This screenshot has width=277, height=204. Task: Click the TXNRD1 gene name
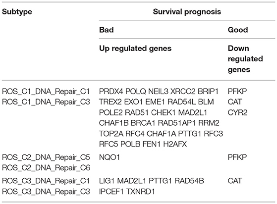click(141, 191)
